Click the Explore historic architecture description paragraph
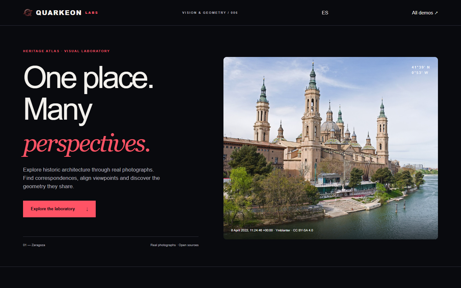This screenshot has width=461, height=288. coord(92,178)
